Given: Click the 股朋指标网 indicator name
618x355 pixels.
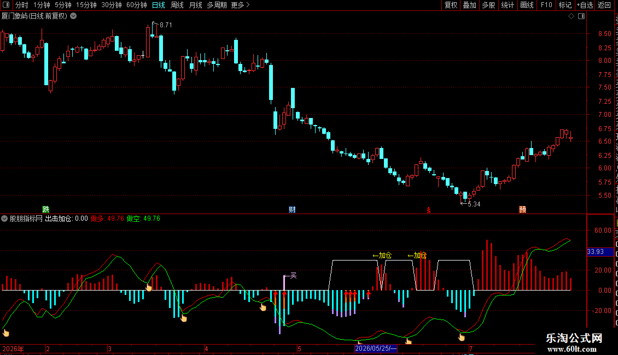Looking at the screenshot, I should (x=26, y=218).
